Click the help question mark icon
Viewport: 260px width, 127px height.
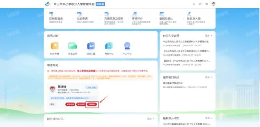206,4
